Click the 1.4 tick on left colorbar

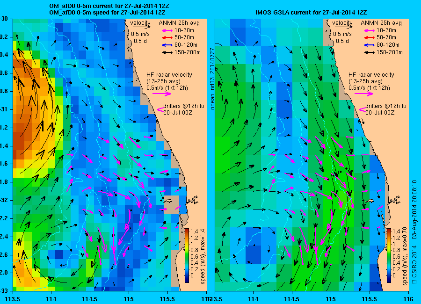click(x=194, y=231)
